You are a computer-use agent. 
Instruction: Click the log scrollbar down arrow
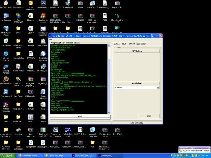(x=109, y=113)
